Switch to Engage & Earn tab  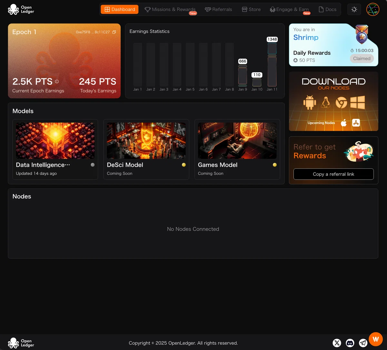coord(289,9)
